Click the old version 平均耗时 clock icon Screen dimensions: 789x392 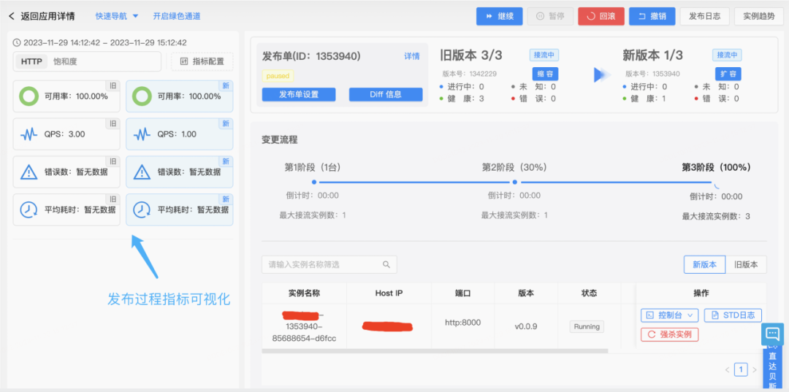click(x=28, y=210)
